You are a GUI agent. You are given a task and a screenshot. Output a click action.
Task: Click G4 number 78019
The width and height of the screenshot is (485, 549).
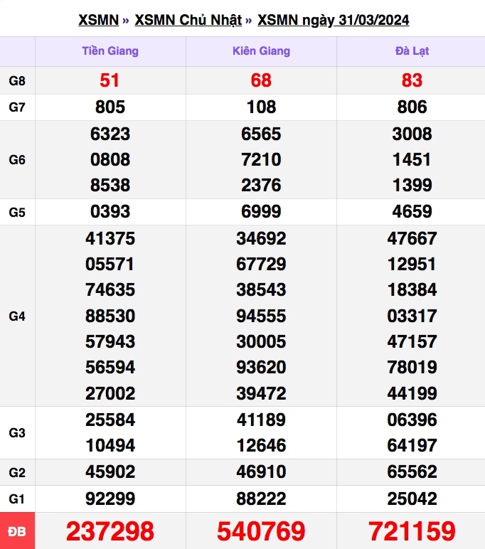412,367
